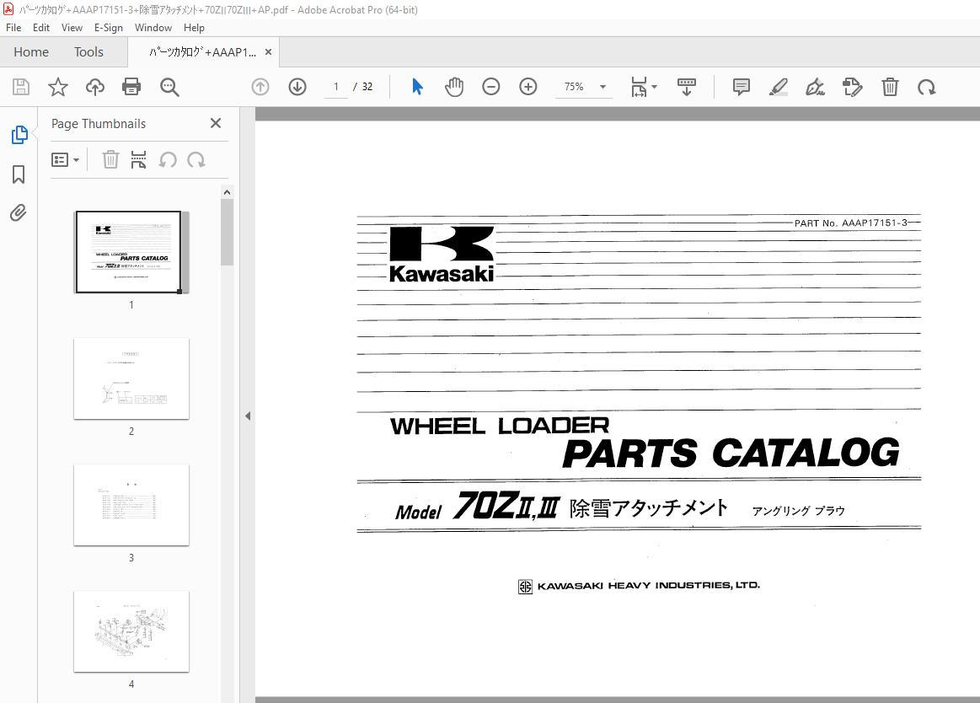This screenshot has height=703, width=980.
Task: Open the File menu
Action: 13,28
